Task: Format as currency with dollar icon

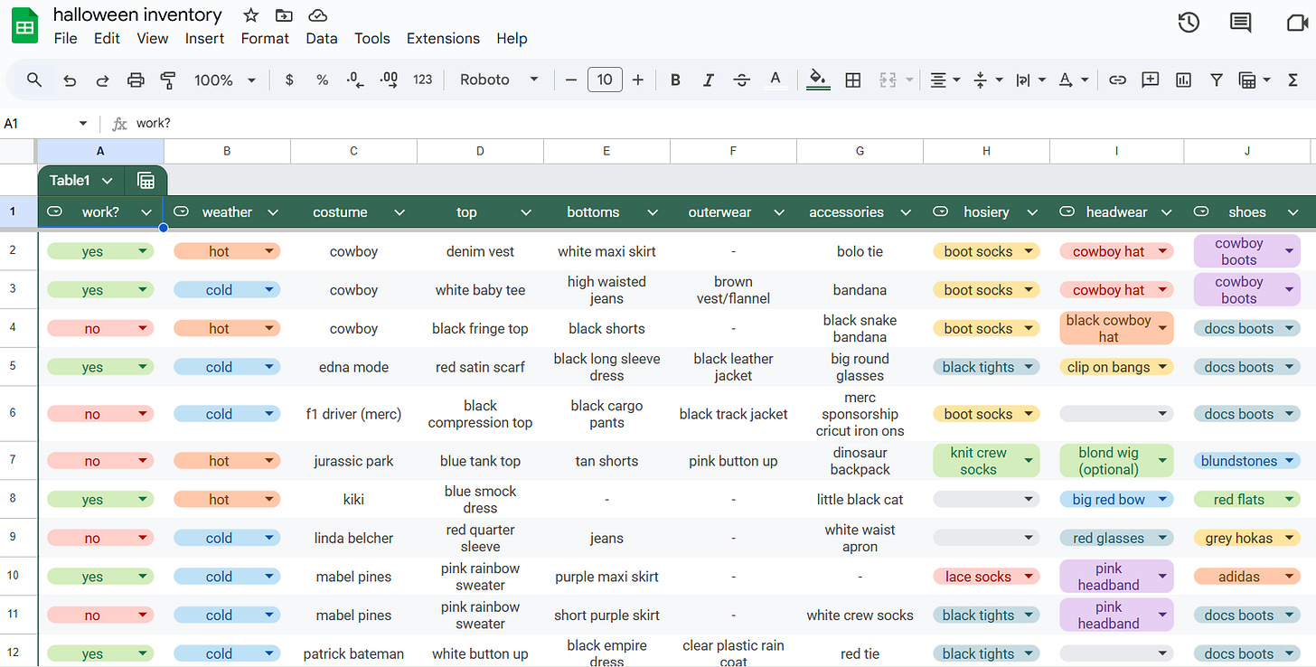Action: 289,80
